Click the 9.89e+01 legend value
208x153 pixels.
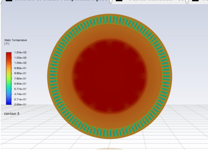[20, 68]
